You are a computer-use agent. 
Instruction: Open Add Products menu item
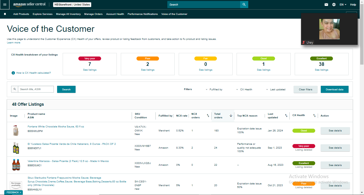[21, 14]
